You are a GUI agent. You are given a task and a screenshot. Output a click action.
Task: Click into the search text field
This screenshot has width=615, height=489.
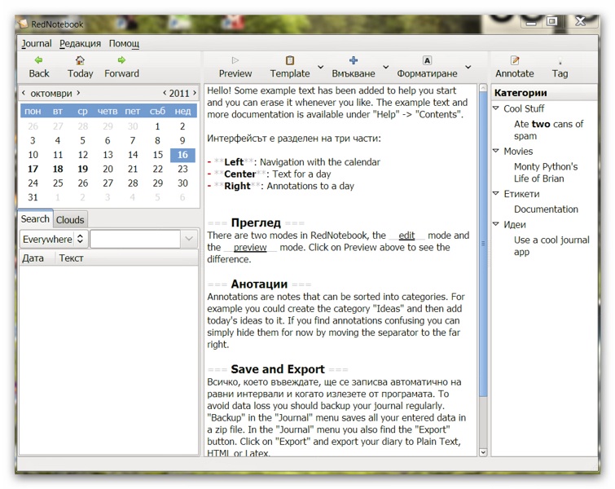tap(135, 239)
